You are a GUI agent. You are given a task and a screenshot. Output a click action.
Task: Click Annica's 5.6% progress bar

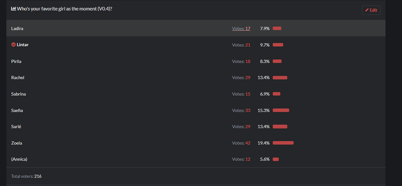click(276, 159)
